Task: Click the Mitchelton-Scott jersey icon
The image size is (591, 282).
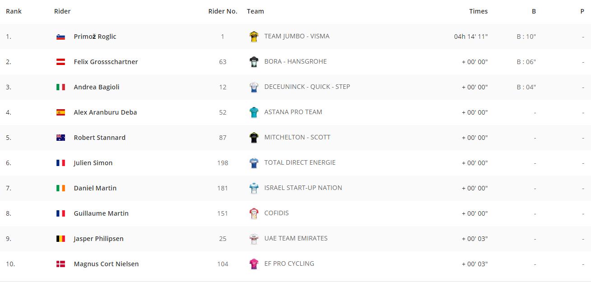Action: tap(254, 138)
